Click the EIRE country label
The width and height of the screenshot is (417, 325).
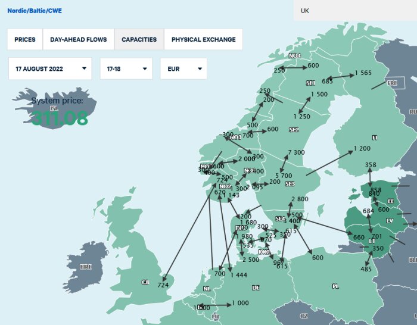click(x=86, y=267)
